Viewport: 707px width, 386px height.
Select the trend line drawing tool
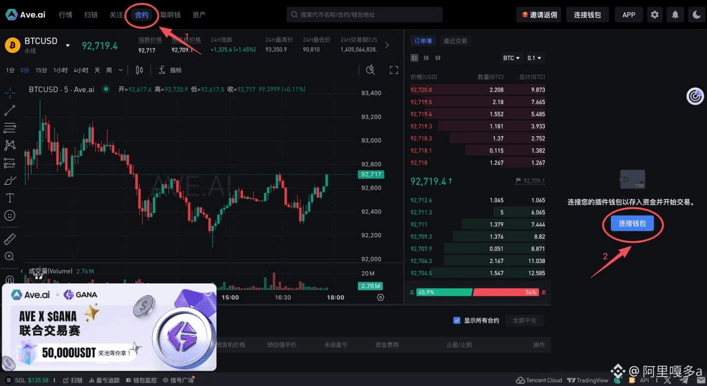(x=9, y=110)
